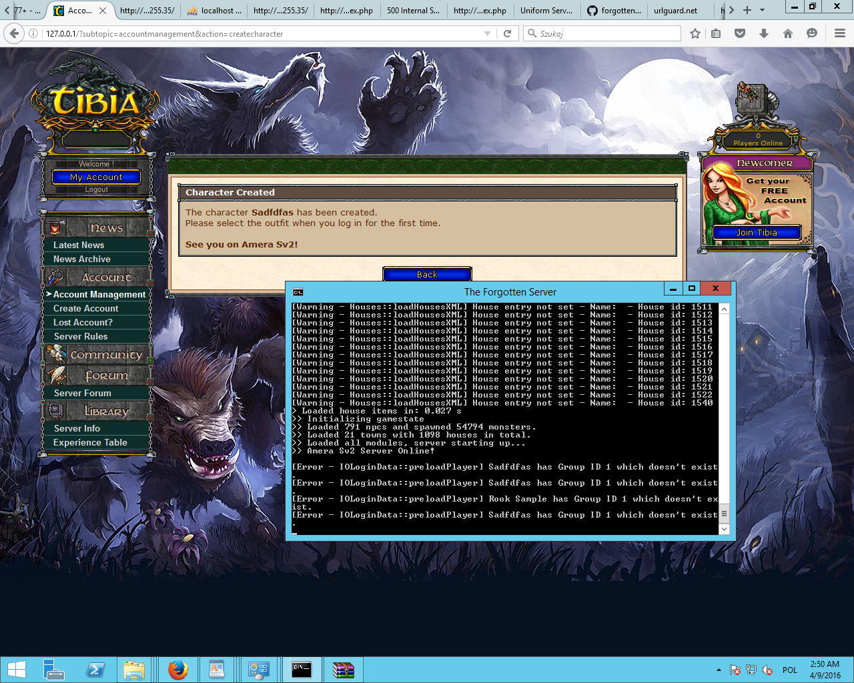Open News Archive sidebar link

point(82,259)
